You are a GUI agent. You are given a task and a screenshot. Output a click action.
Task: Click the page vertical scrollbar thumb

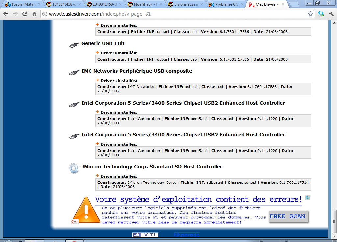[334, 221]
